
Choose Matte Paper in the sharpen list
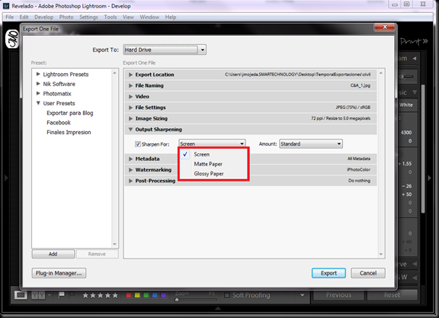point(213,164)
